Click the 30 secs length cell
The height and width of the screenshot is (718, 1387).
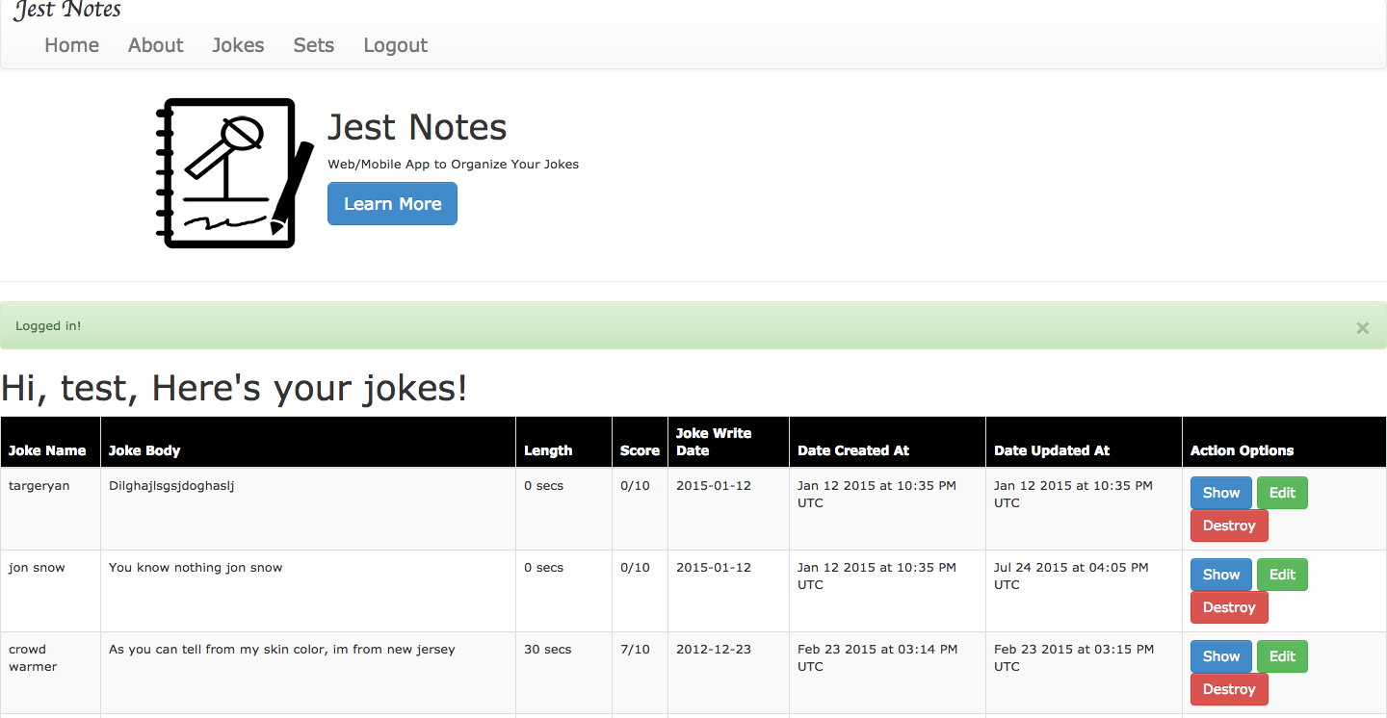563,673
